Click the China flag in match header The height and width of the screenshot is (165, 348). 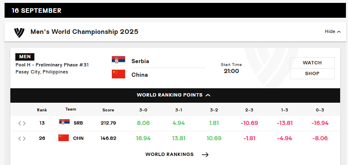point(118,75)
